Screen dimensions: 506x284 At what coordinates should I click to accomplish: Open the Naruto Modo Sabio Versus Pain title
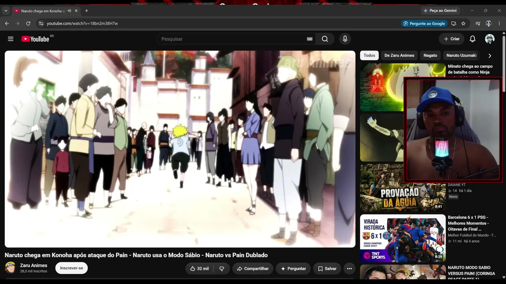[x=471, y=273]
